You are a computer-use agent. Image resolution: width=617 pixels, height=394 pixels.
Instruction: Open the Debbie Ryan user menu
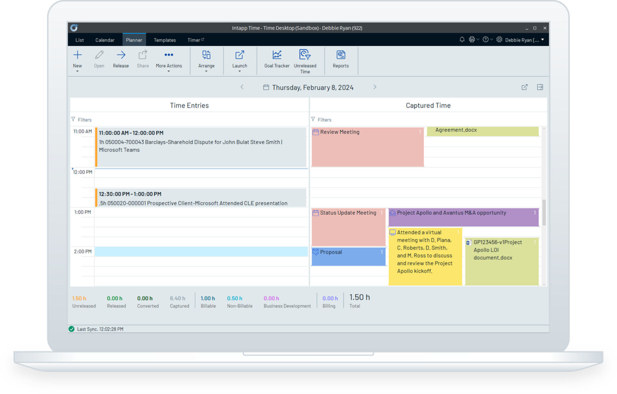(523, 39)
